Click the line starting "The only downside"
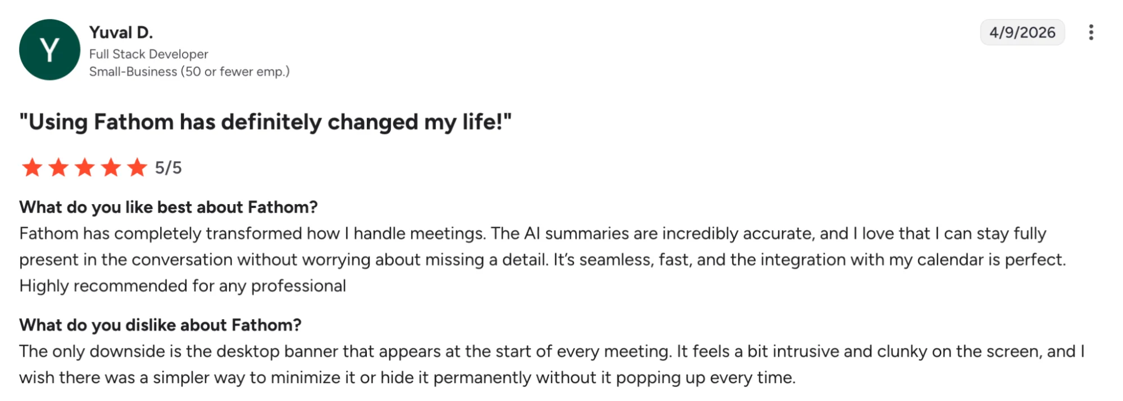This screenshot has height=401, width=1123. (x=552, y=352)
